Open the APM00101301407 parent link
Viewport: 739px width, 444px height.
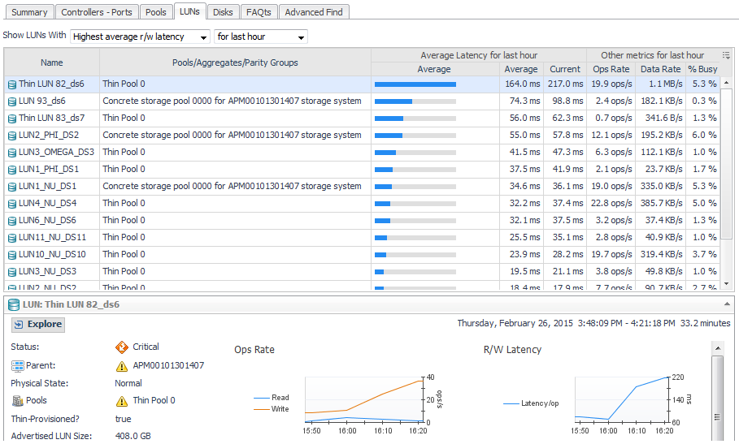point(168,366)
